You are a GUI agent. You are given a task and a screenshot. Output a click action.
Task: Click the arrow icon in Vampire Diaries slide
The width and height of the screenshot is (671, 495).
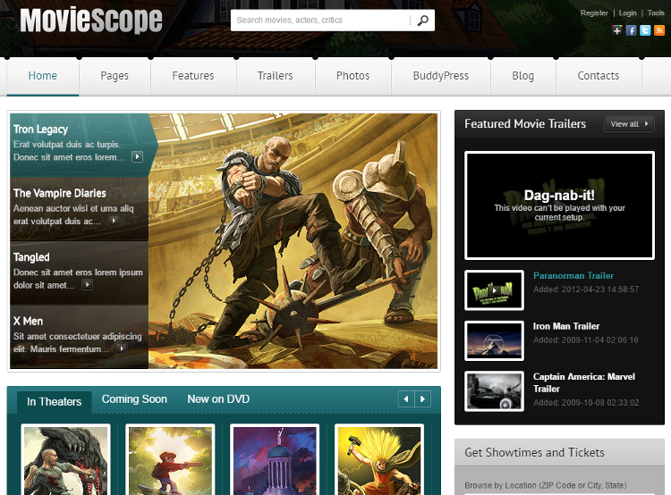(113, 221)
